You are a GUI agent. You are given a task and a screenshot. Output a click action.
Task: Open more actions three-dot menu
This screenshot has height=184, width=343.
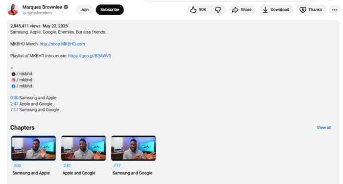(x=334, y=10)
